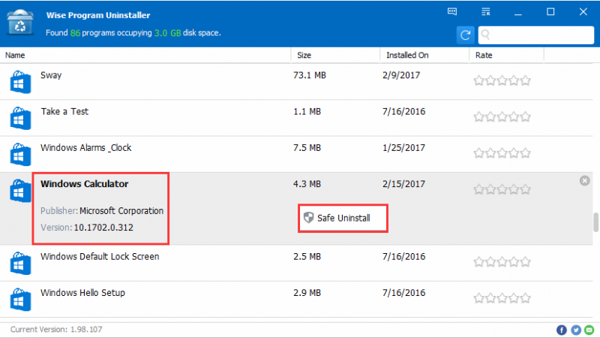Viewport: 600px width, 338px height.
Task: Click the 73.1 MB size value
Action: (310, 75)
